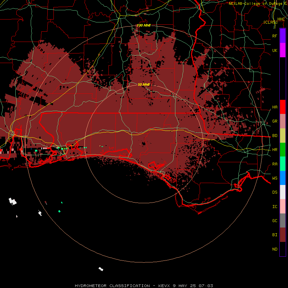Click the KEVX radar site identifier

coord(164,286)
